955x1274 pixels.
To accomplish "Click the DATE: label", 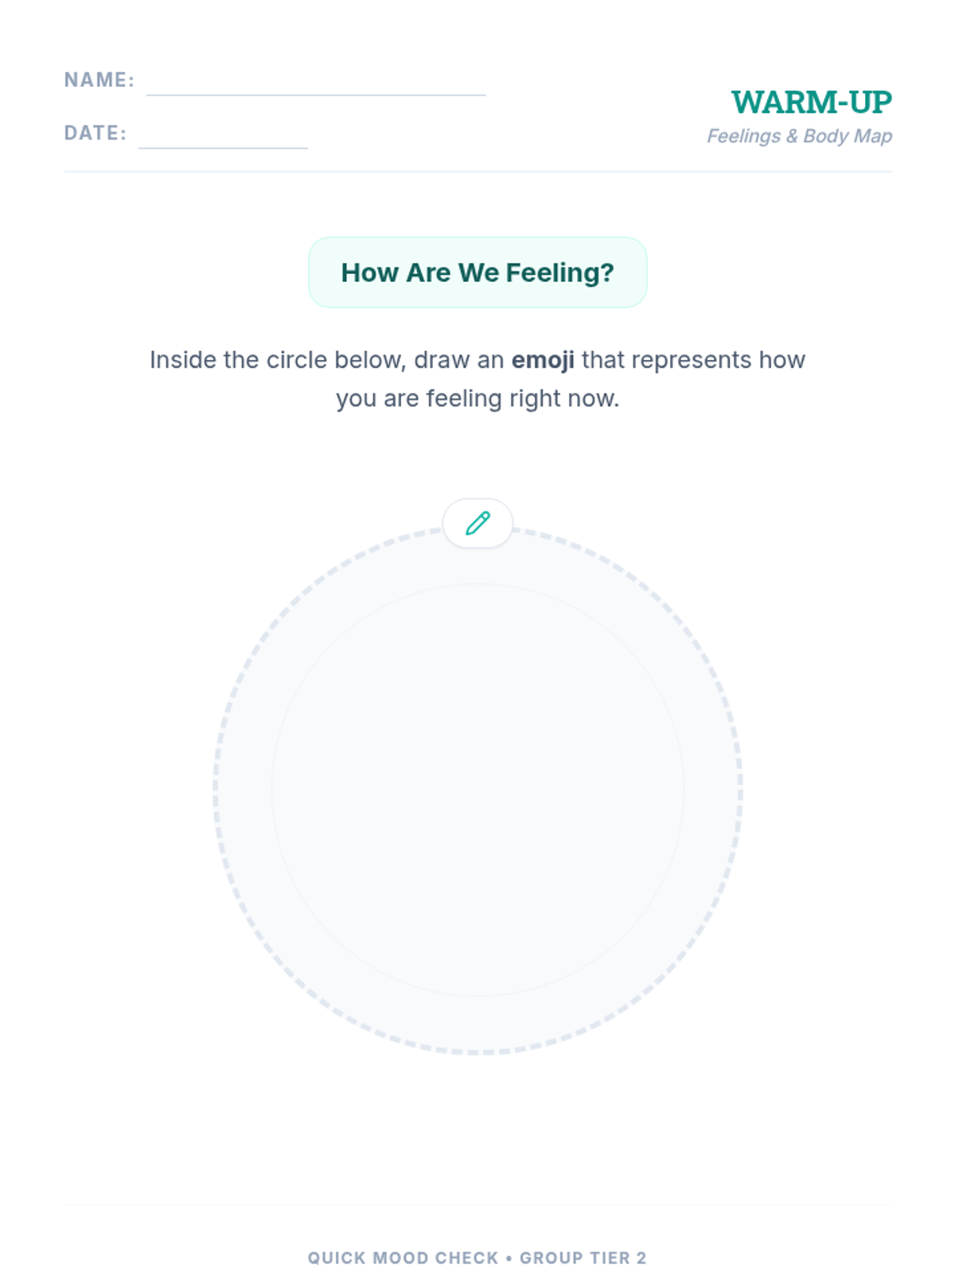I will 95,133.
